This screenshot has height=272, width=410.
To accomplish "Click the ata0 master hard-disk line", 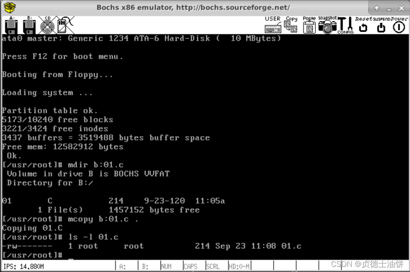I will 141,38.
